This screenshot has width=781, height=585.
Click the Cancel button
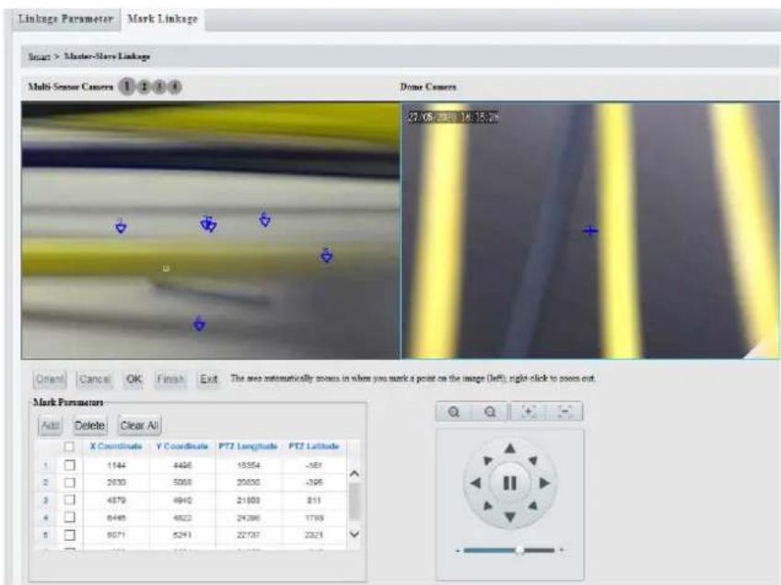click(x=95, y=380)
